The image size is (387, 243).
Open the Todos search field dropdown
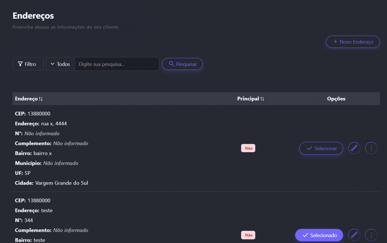[61, 64]
